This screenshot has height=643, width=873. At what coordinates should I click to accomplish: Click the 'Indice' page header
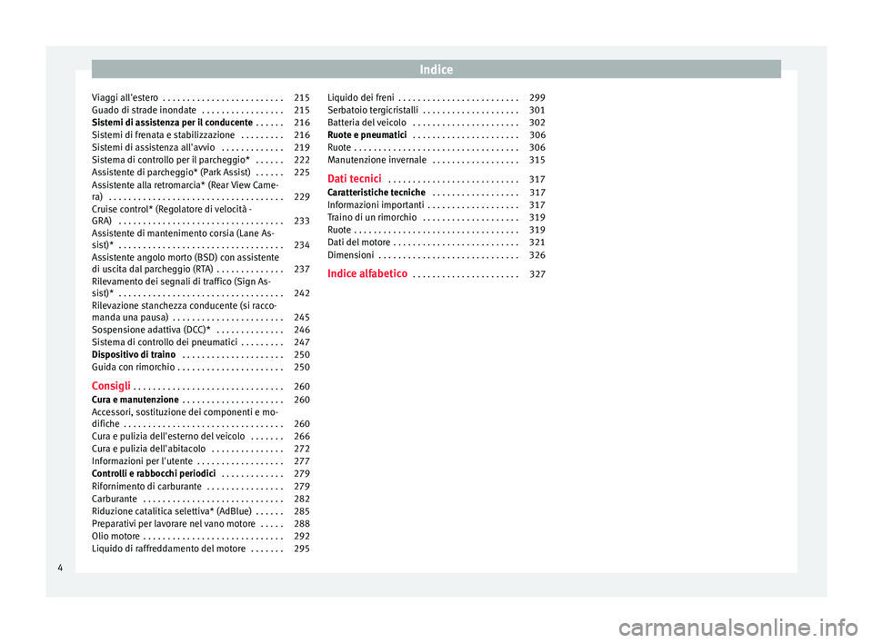436,70
